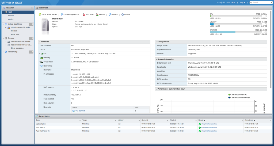This screenshot has width=274, height=146.
Task: Click the red Shut down icon
Action: click(x=84, y=14)
